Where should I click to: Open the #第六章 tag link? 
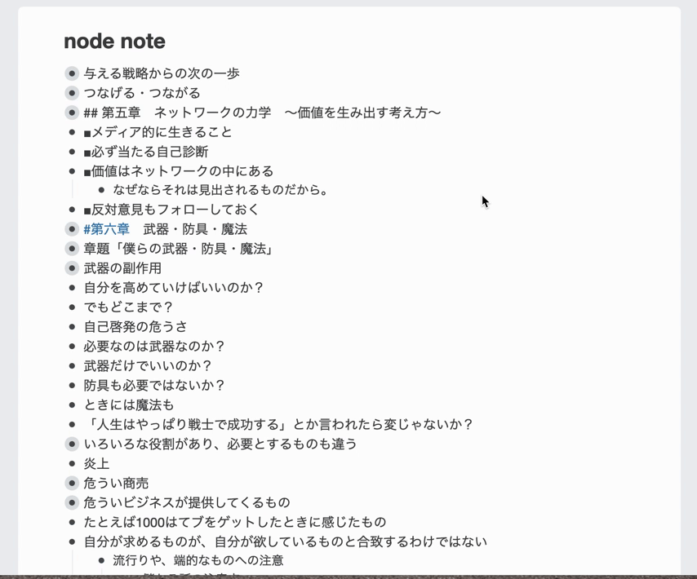click(106, 229)
